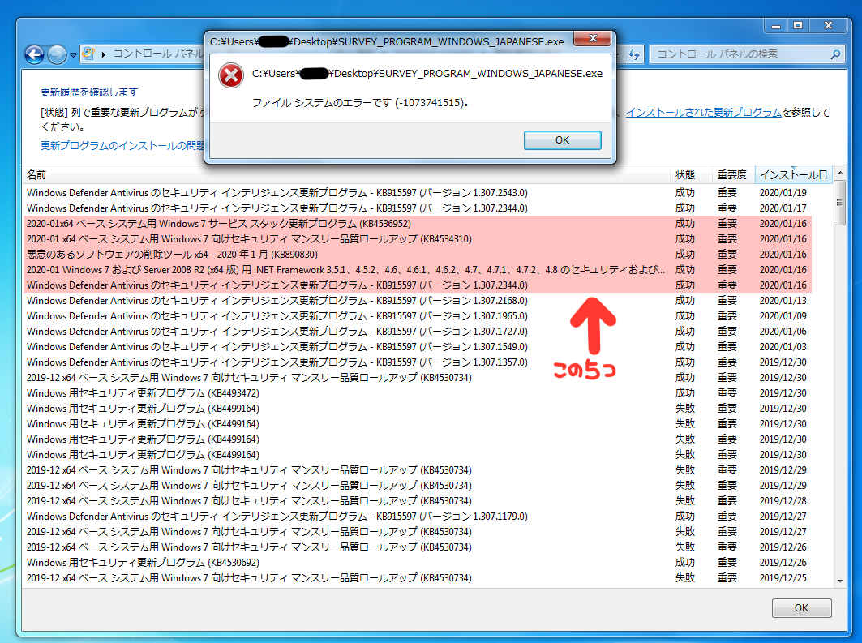This screenshot has width=862, height=643.
Task: Click OK in the error dialog
Action: pyautogui.click(x=562, y=140)
